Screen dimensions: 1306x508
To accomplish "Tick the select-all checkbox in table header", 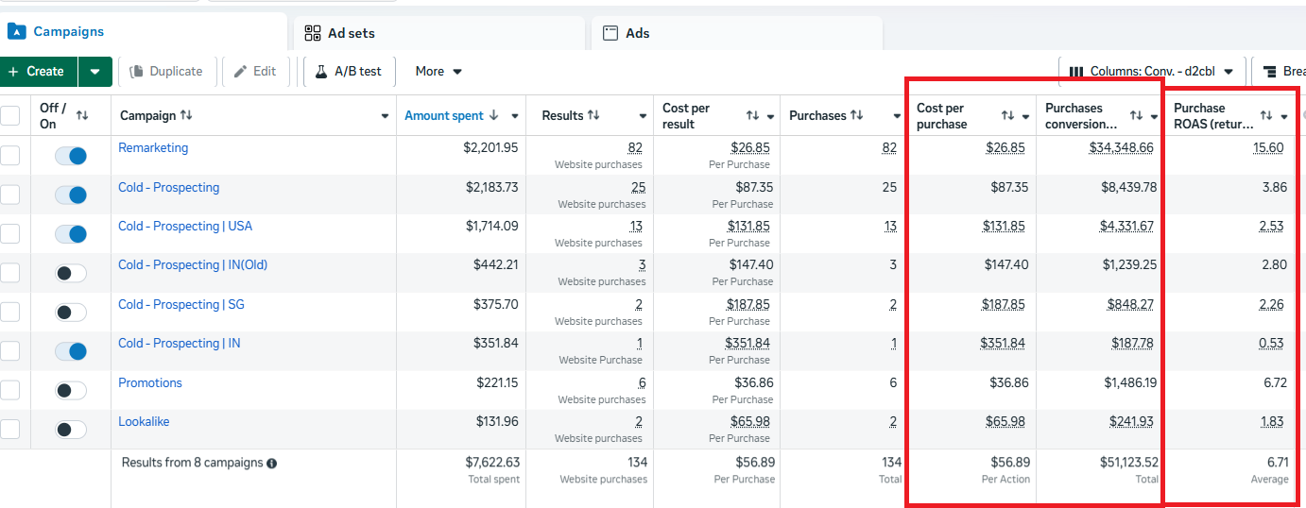I will (x=9, y=115).
